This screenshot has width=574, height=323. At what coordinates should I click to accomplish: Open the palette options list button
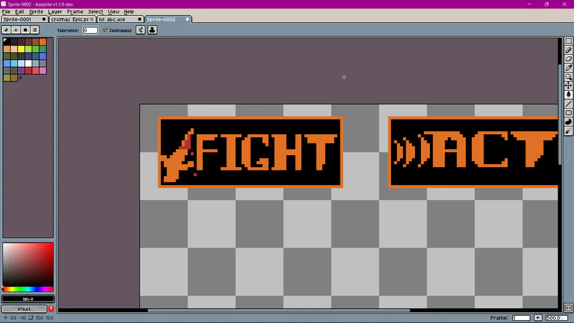coord(35,30)
